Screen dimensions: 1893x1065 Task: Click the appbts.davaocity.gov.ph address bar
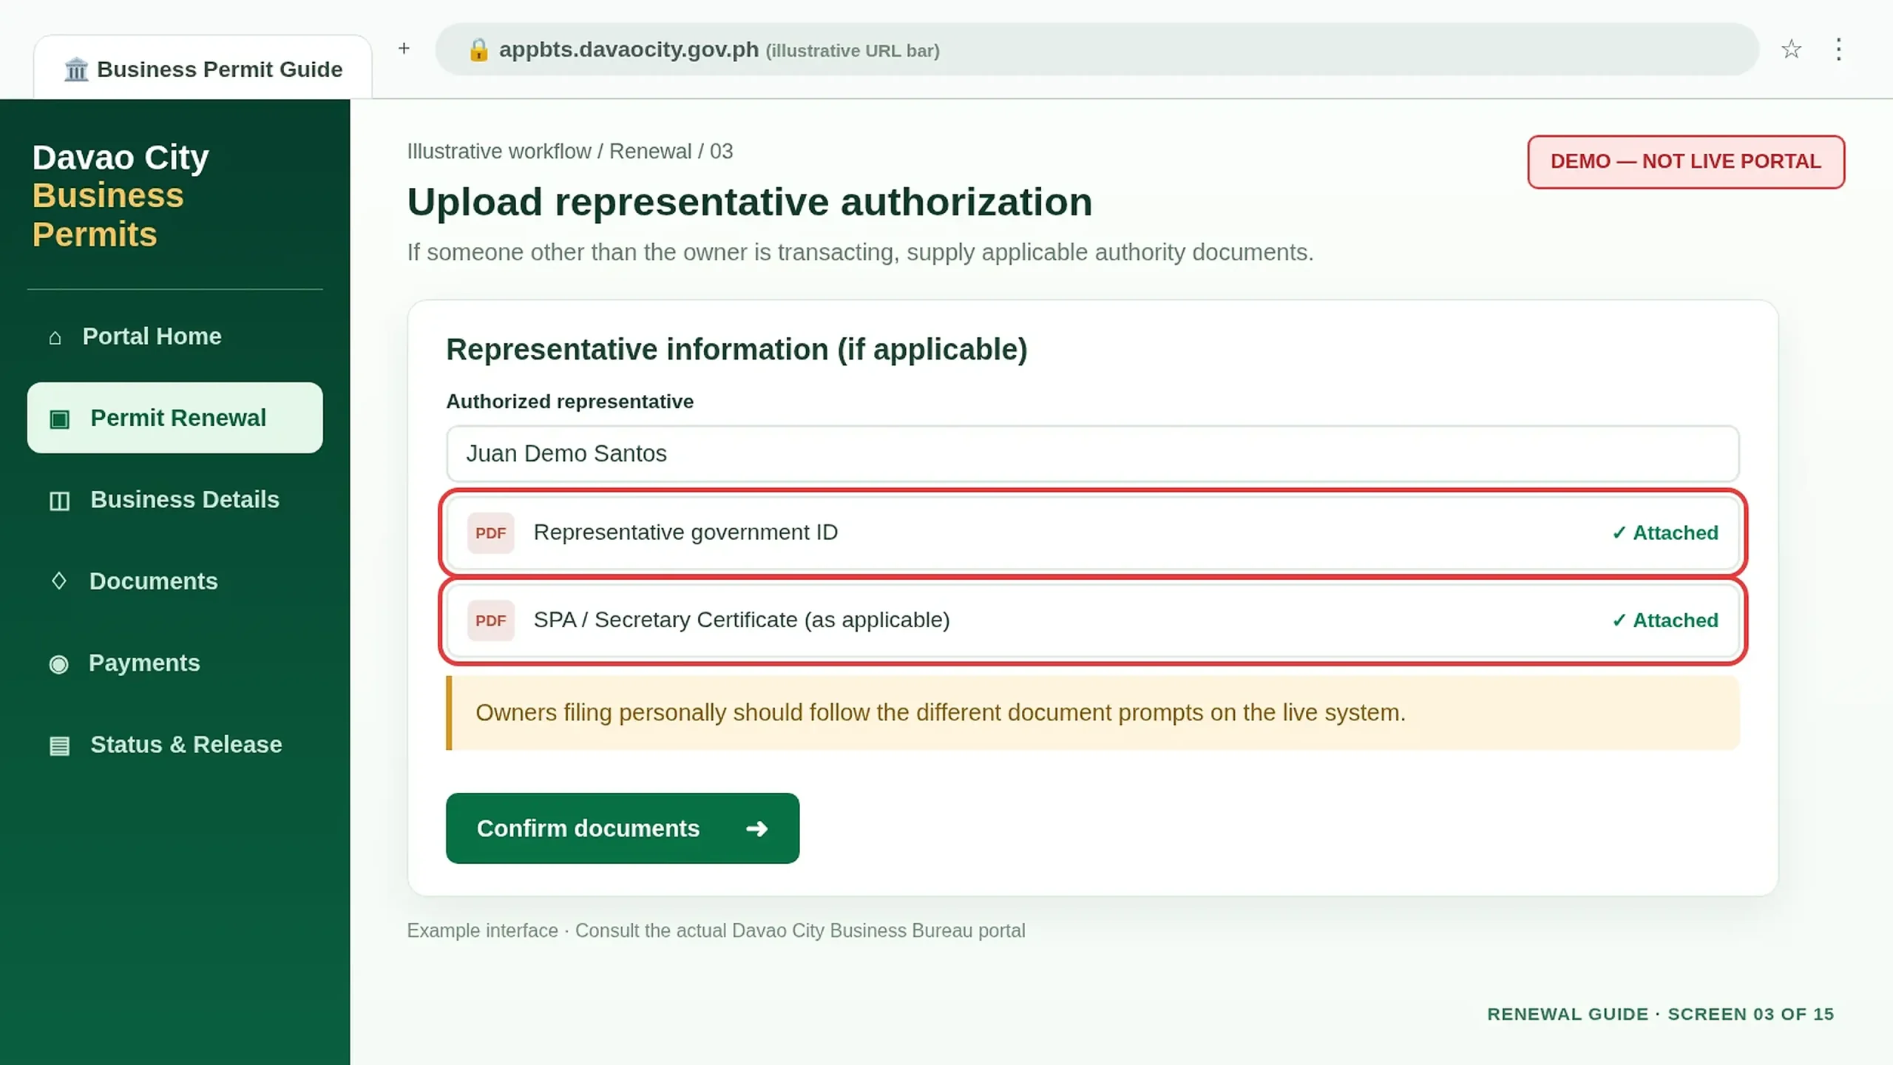[x=1097, y=50]
